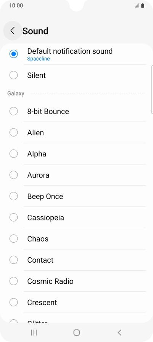The image size is (153, 342).
Task: Open recent apps from navigation bar
Action: tap(34, 332)
